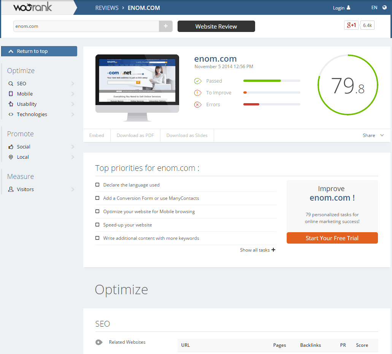
Task: Click the green Passed checkmark icon
Action: point(198,81)
